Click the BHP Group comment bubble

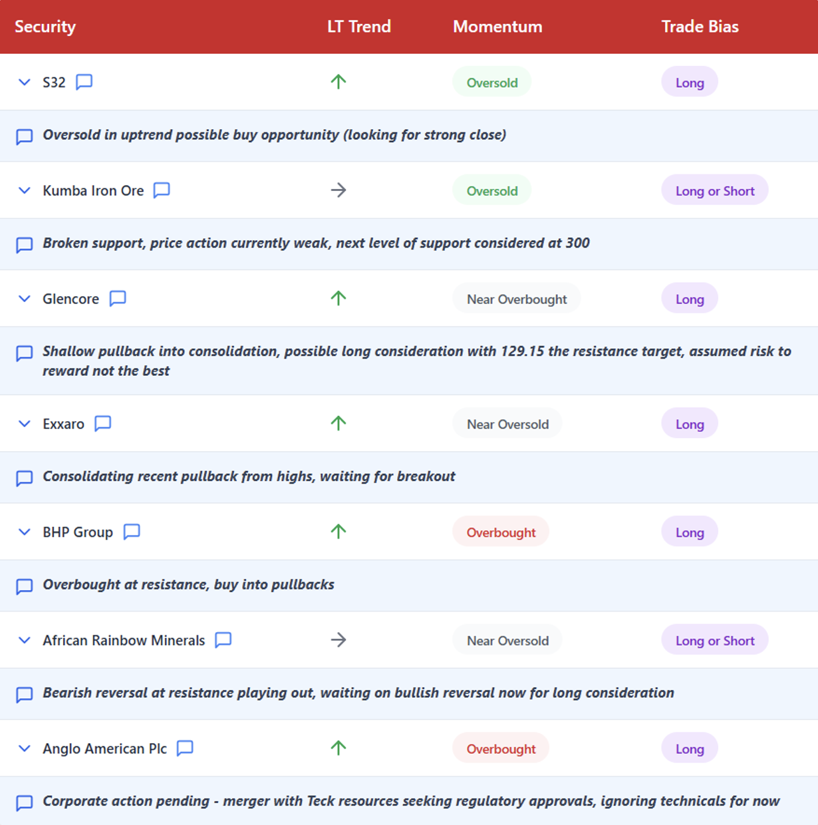pos(132,532)
